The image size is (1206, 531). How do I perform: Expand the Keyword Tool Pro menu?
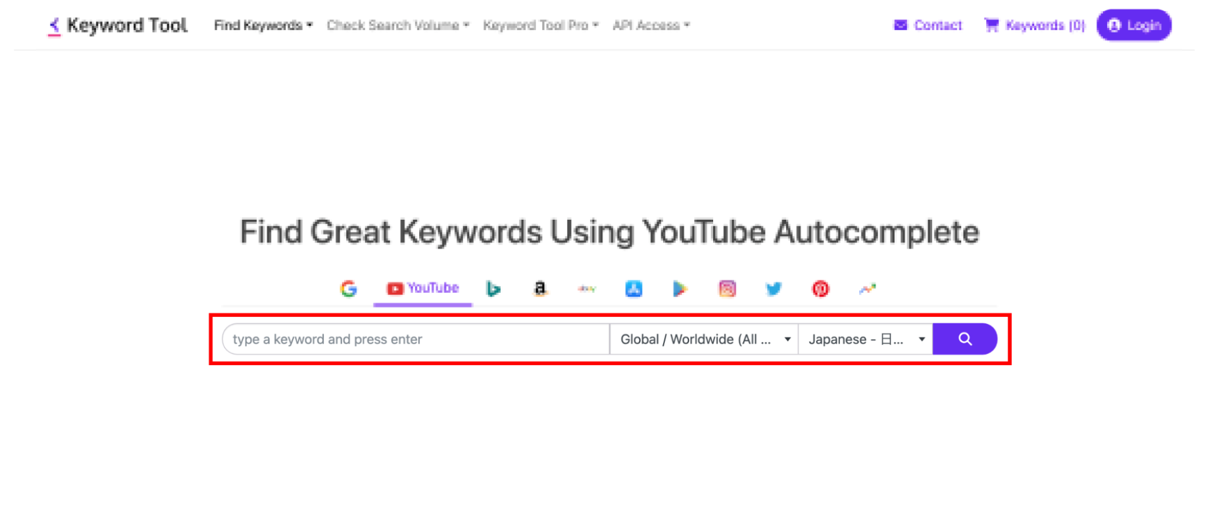[541, 25]
